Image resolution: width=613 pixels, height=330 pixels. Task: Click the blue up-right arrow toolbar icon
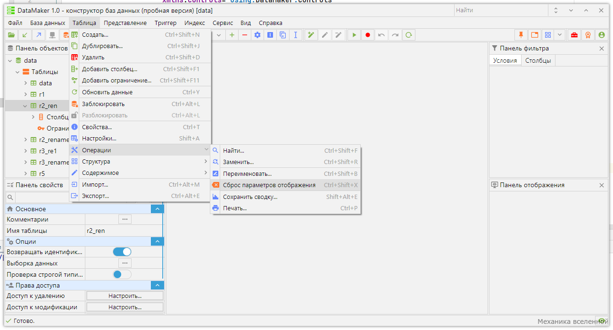click(x=39, y=35)
